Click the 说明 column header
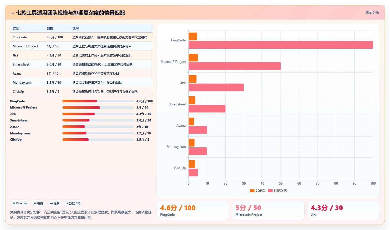390x230 pixels. click(76, 28)
